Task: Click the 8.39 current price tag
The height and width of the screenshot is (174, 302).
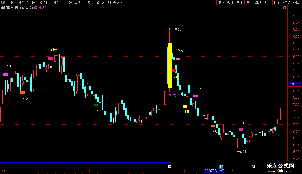Action: (294, 84)
